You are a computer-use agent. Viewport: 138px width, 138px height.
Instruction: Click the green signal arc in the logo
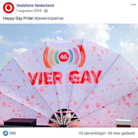(57, 57)
